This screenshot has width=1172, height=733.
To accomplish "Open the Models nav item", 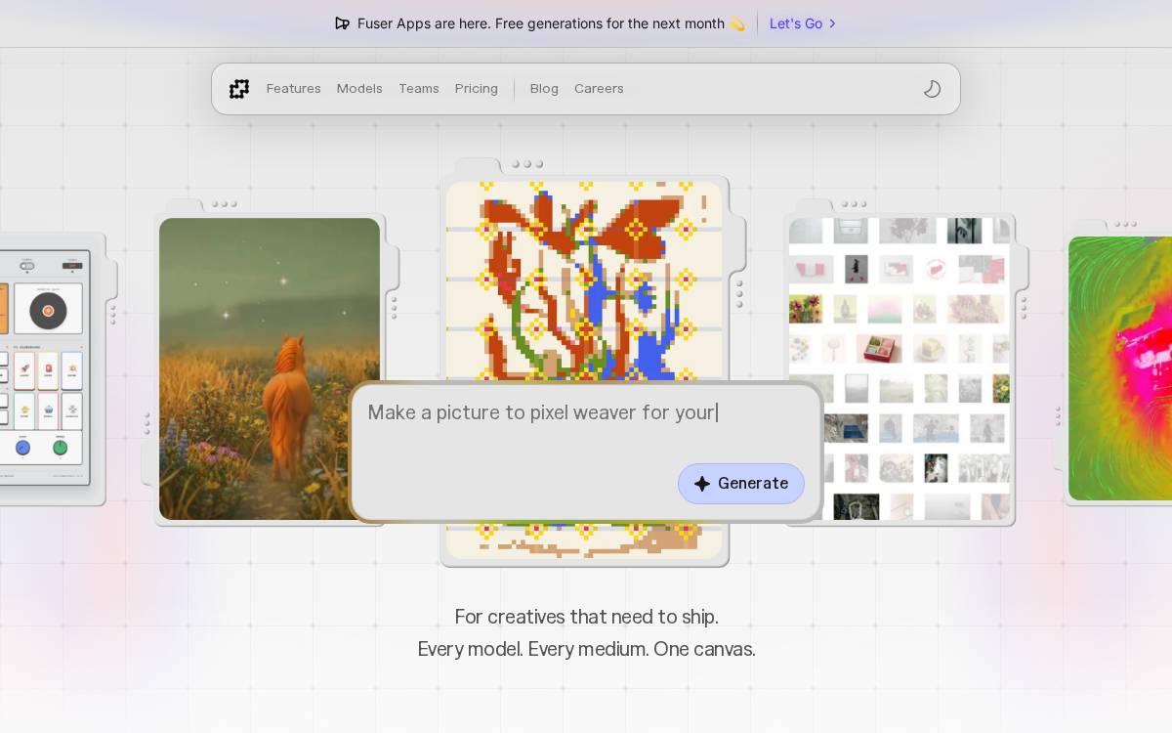I will tap(359, 89).
